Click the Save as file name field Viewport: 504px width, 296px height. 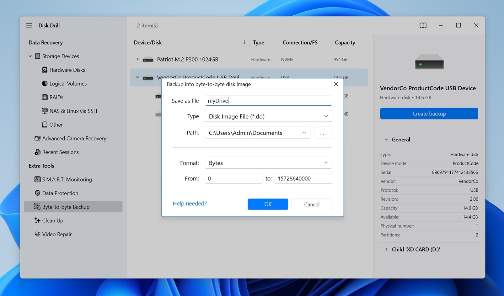268,101
